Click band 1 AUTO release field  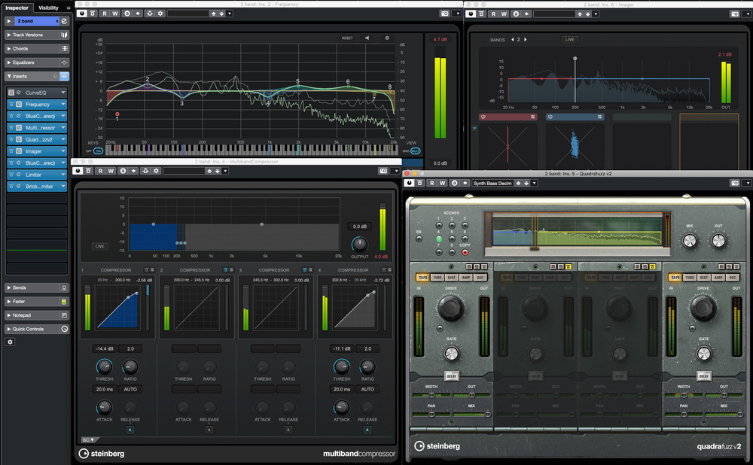[x=130, y=389]
